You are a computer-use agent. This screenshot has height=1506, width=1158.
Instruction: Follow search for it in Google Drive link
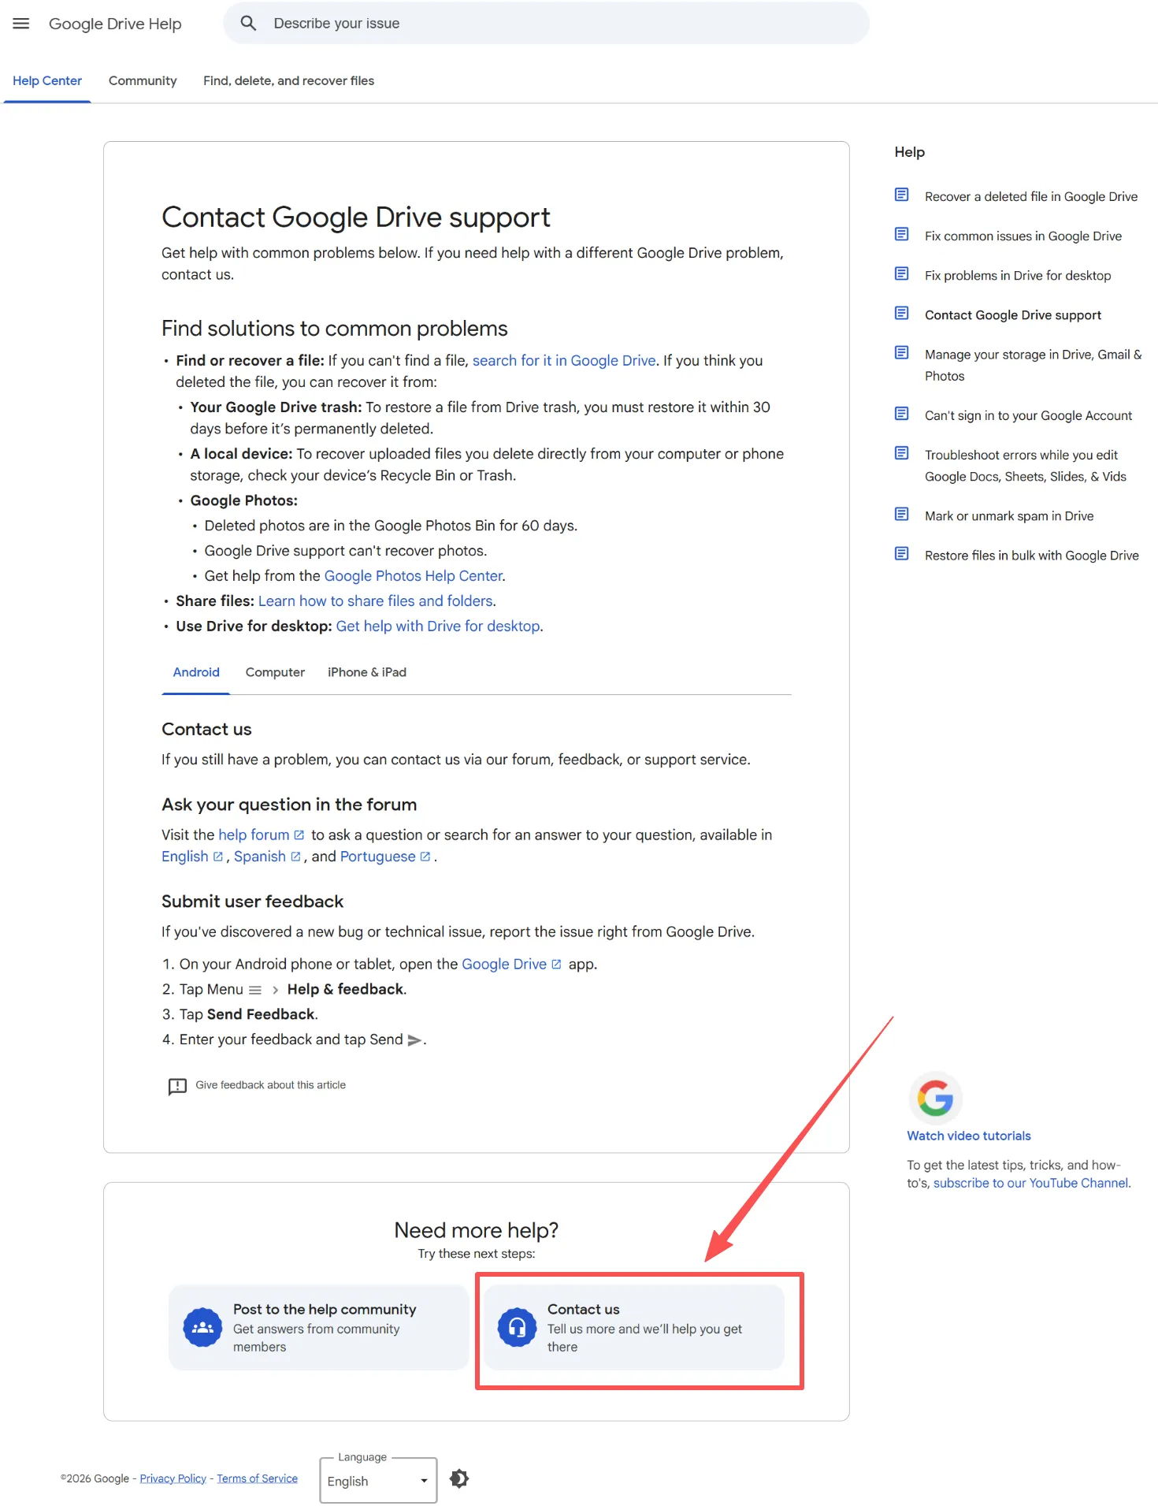point(564,360)
